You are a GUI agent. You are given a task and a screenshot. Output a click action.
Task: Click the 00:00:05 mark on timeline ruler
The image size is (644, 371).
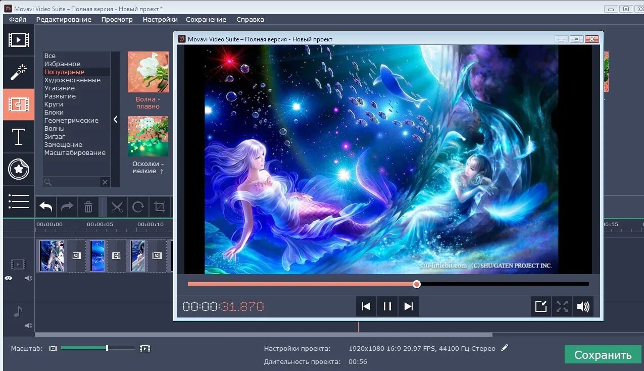[x=100, y=224]
